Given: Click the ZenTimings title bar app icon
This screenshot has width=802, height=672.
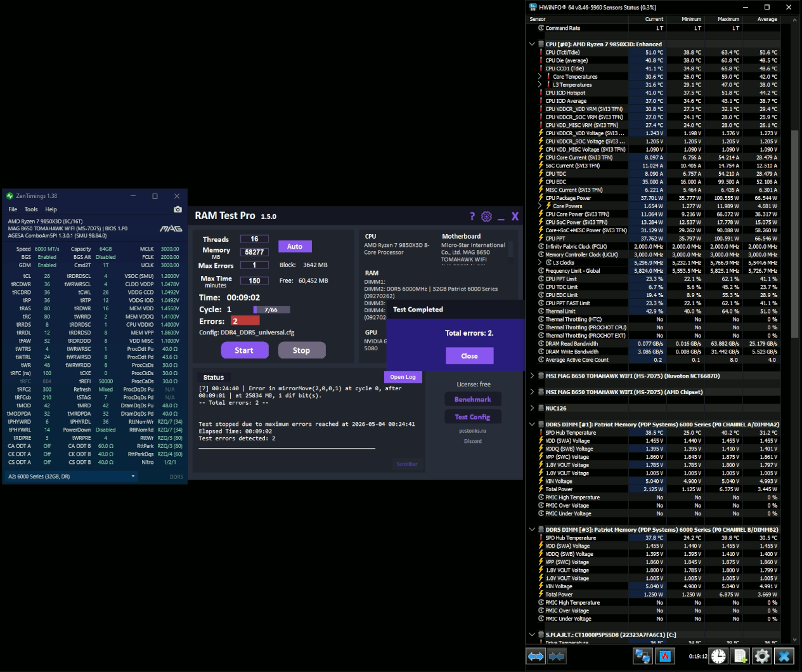Looking at the screenshot, I should tap(10, 196).
